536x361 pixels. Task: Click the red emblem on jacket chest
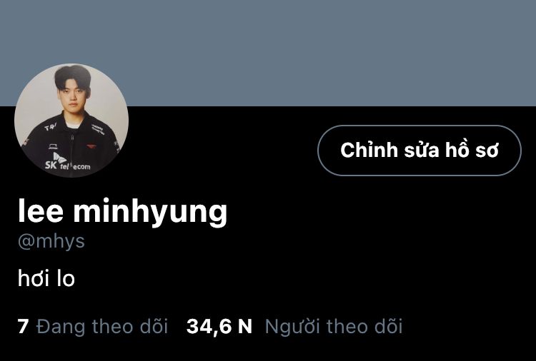pyautogui.click(x=91, y=146)
